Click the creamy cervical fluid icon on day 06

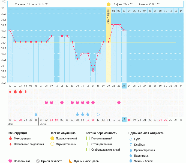pos(36,114)
